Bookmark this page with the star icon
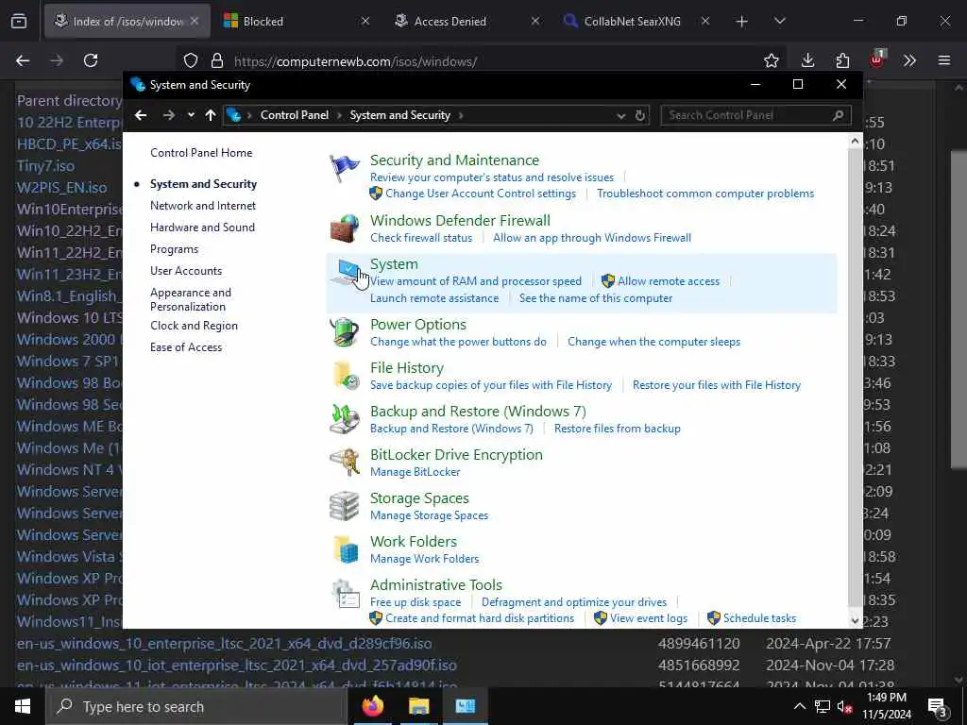This screenshot has width=967, height=725. point(771,60)
